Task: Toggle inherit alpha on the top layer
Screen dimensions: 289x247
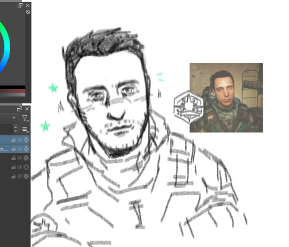Action: click(19, 140)
